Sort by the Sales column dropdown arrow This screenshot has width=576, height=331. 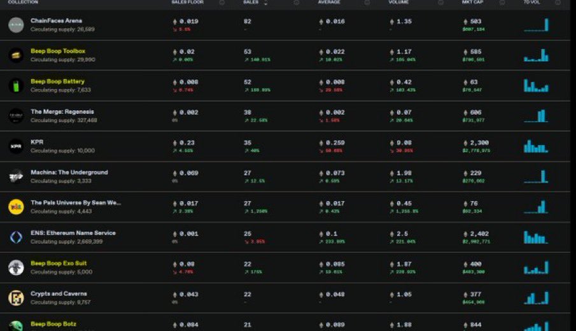265,3
